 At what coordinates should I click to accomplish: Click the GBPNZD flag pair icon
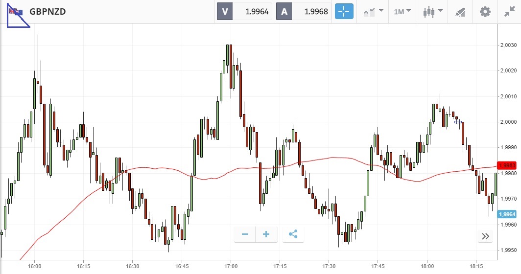point(16,12)
